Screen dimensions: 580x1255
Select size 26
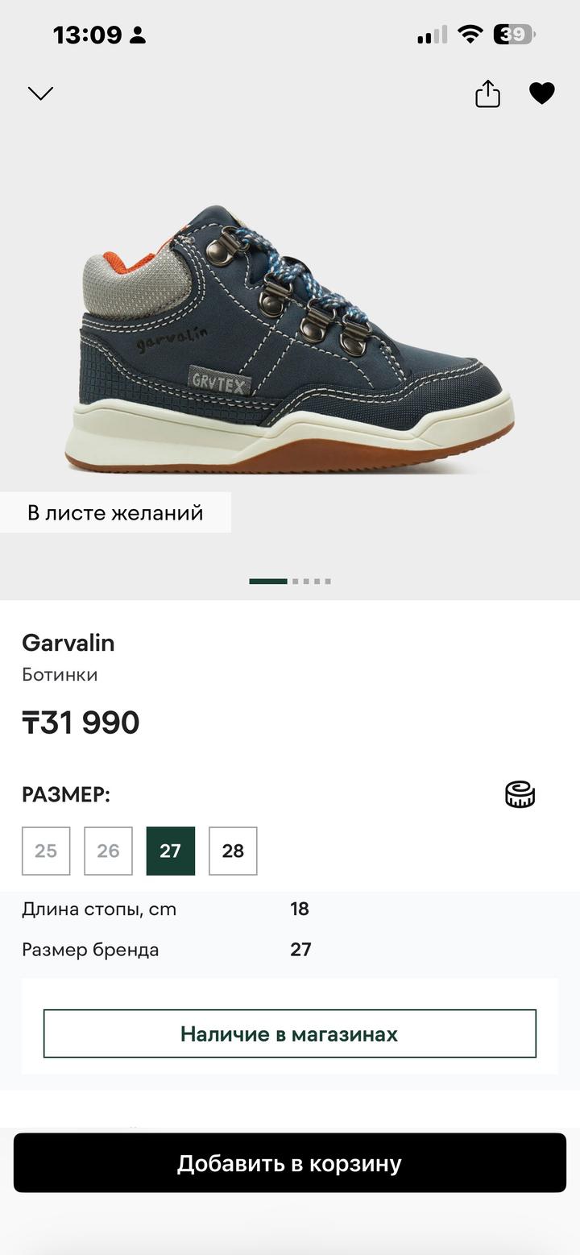[108, 851]
